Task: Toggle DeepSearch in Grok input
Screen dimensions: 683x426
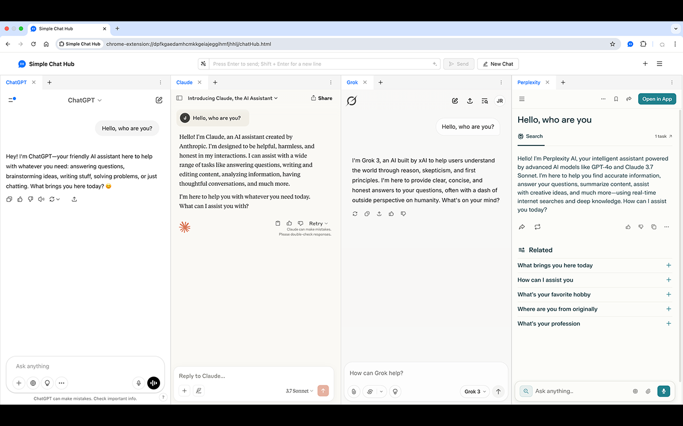Action: (370, 391)
